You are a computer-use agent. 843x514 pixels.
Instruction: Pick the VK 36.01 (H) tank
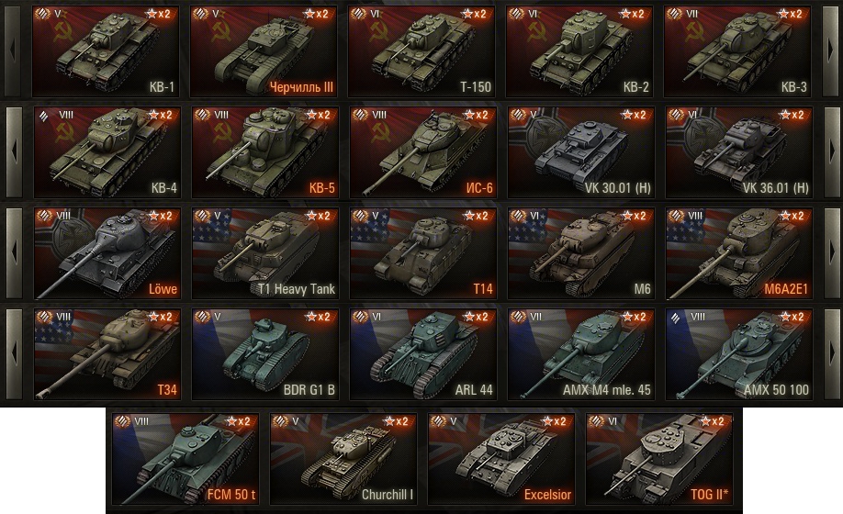[x=738, y=152]
